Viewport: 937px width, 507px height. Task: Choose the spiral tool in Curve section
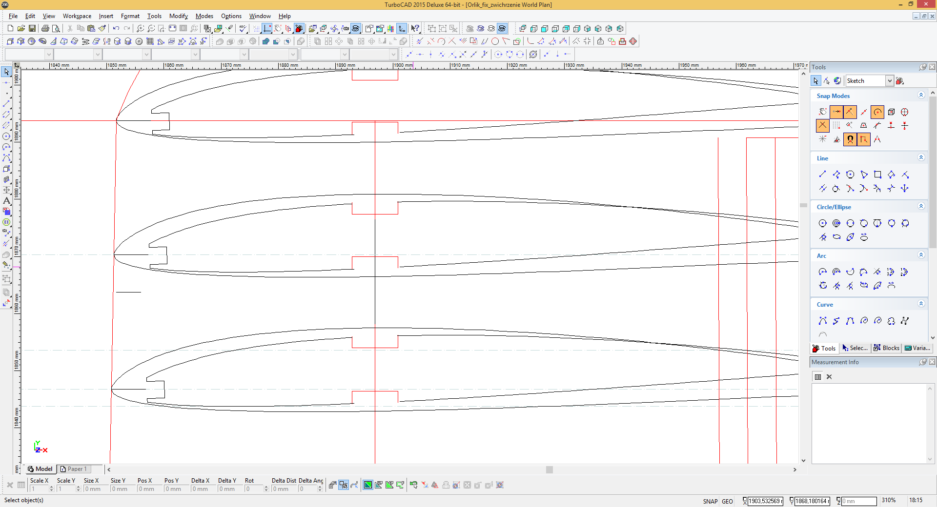pos(864,321)
